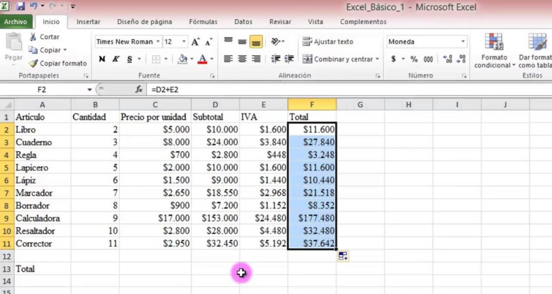Click the Pegar paste button
Screen dimensions: 552x294
click(x=13, y=48)
